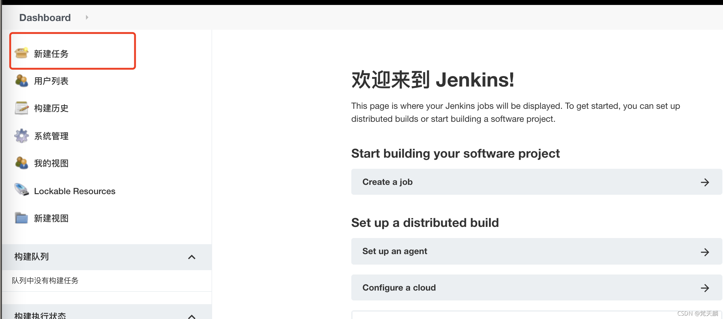Click the 新建视图 folder icon
This screenshot has height=319, width=723.
pyautogui.click(x=21, y=218)
